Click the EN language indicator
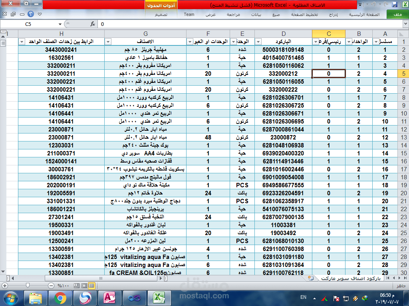409x306 pixels. 304,297
